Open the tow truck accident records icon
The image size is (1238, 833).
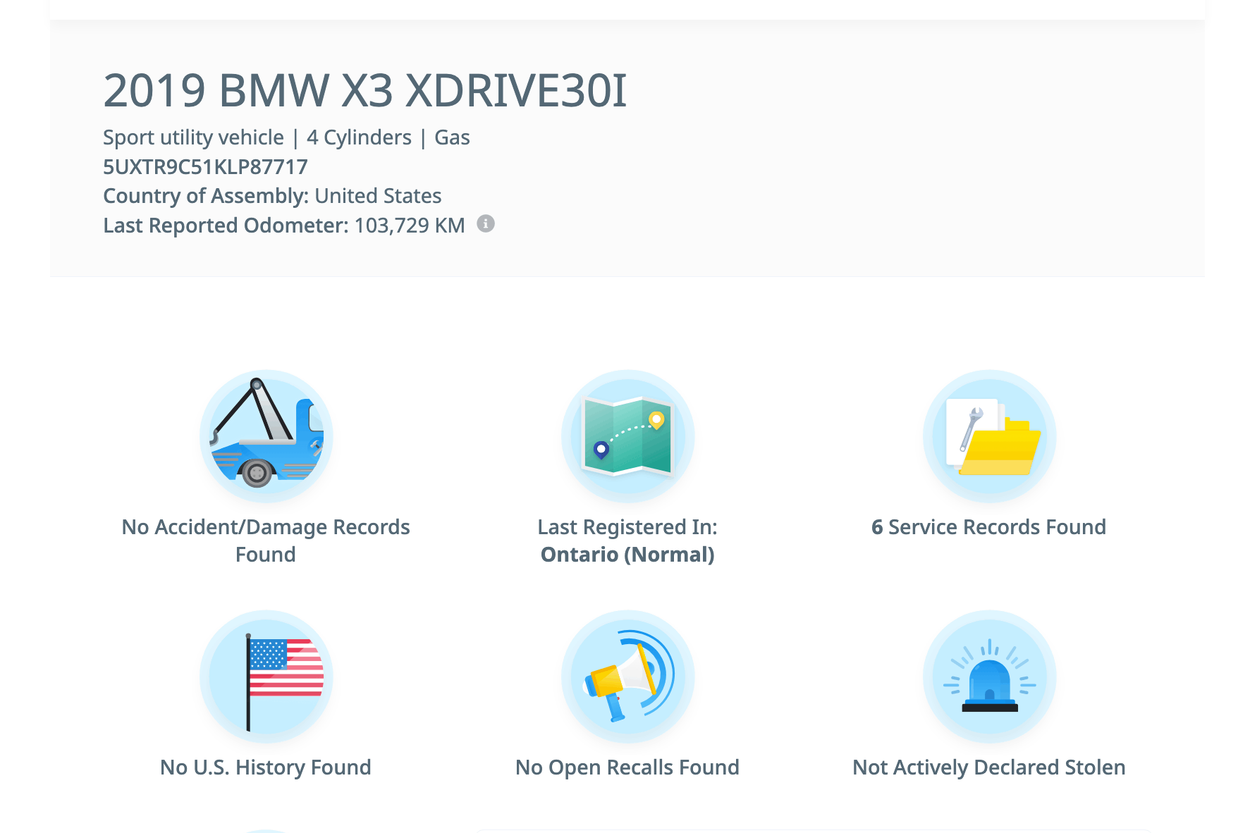coord(266,436)
